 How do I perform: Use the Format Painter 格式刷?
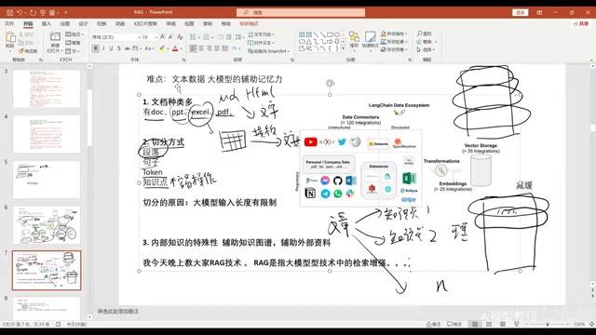click(x=28, y=51)
